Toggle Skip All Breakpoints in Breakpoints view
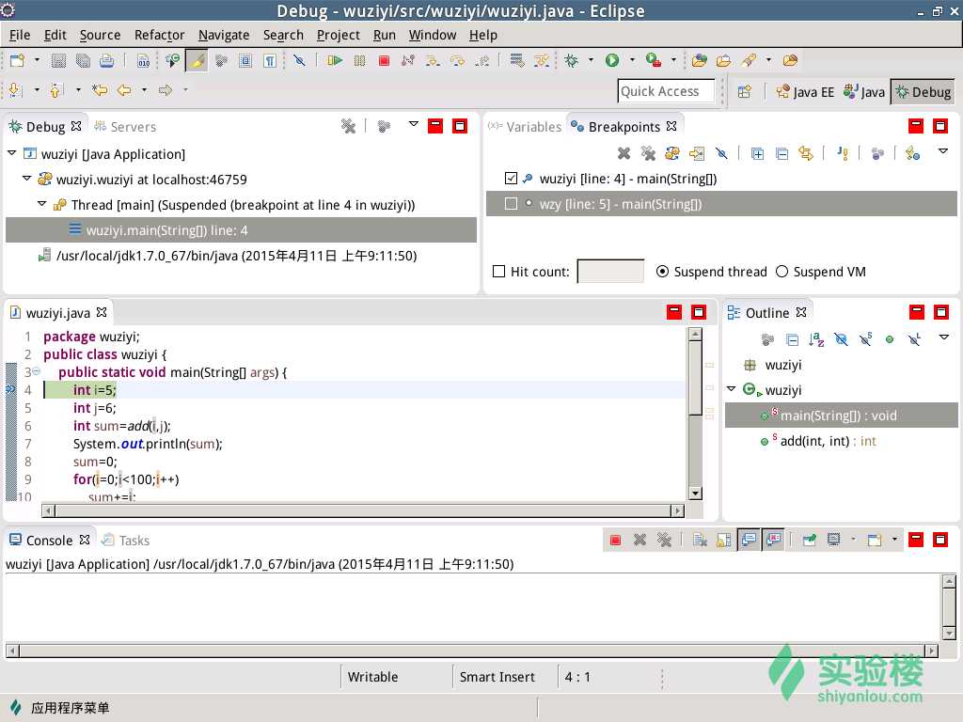 pos(721,153)
